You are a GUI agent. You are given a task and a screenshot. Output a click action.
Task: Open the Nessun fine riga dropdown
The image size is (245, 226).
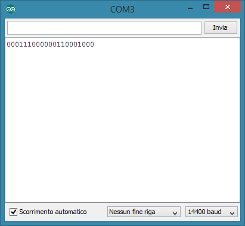[144, 212]
